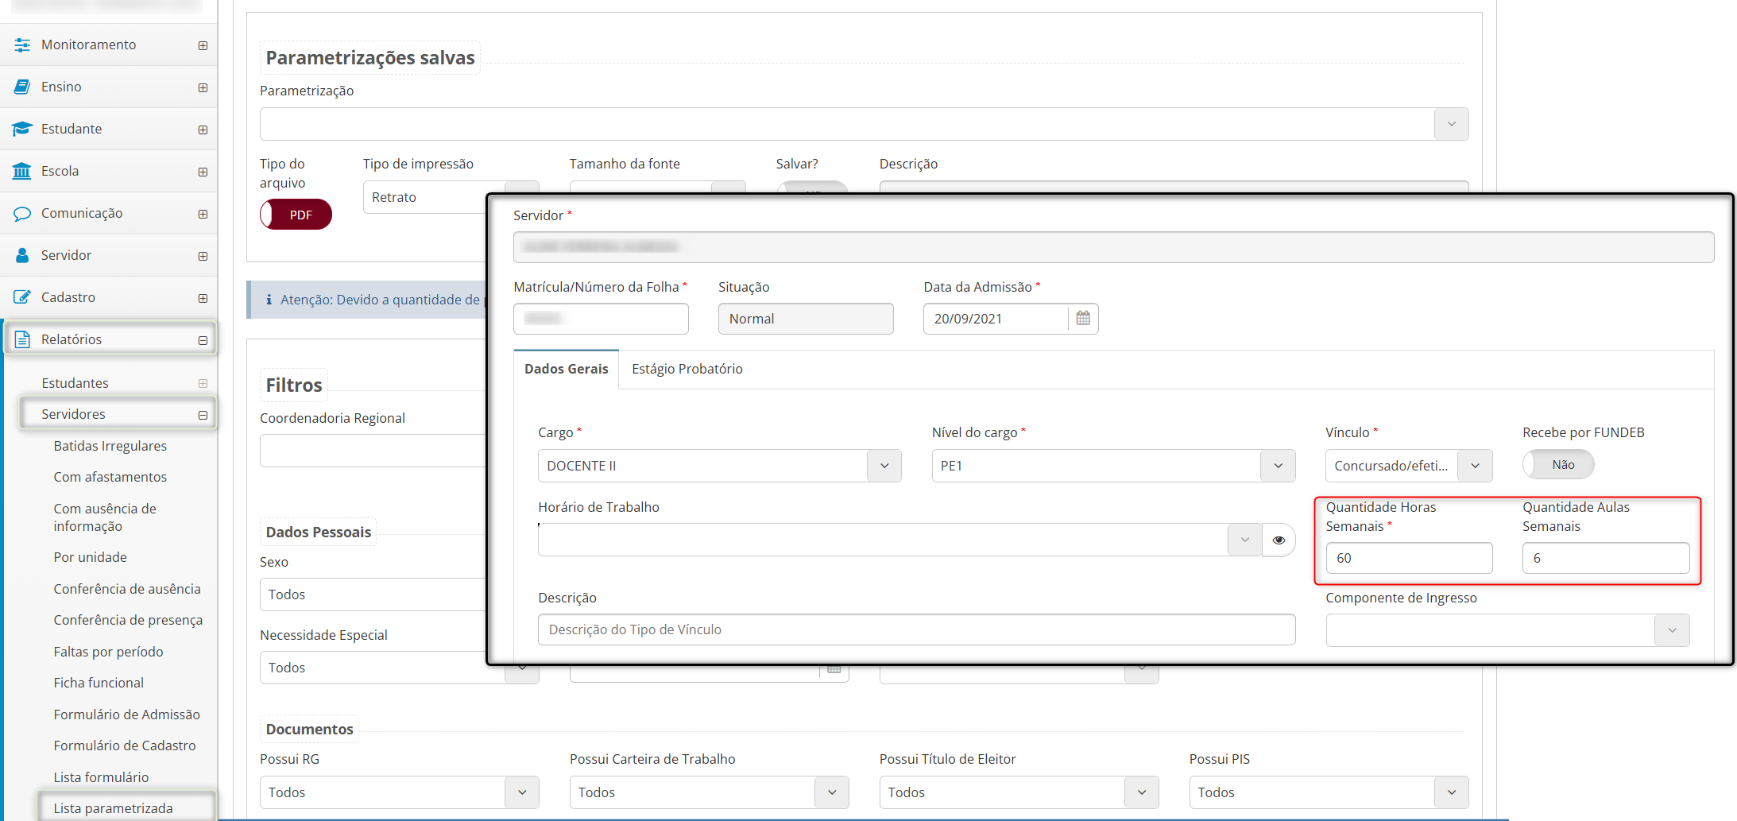Open the Data da Admissão calendar icon
1737x821 pixels.
tap(1083, 319)
